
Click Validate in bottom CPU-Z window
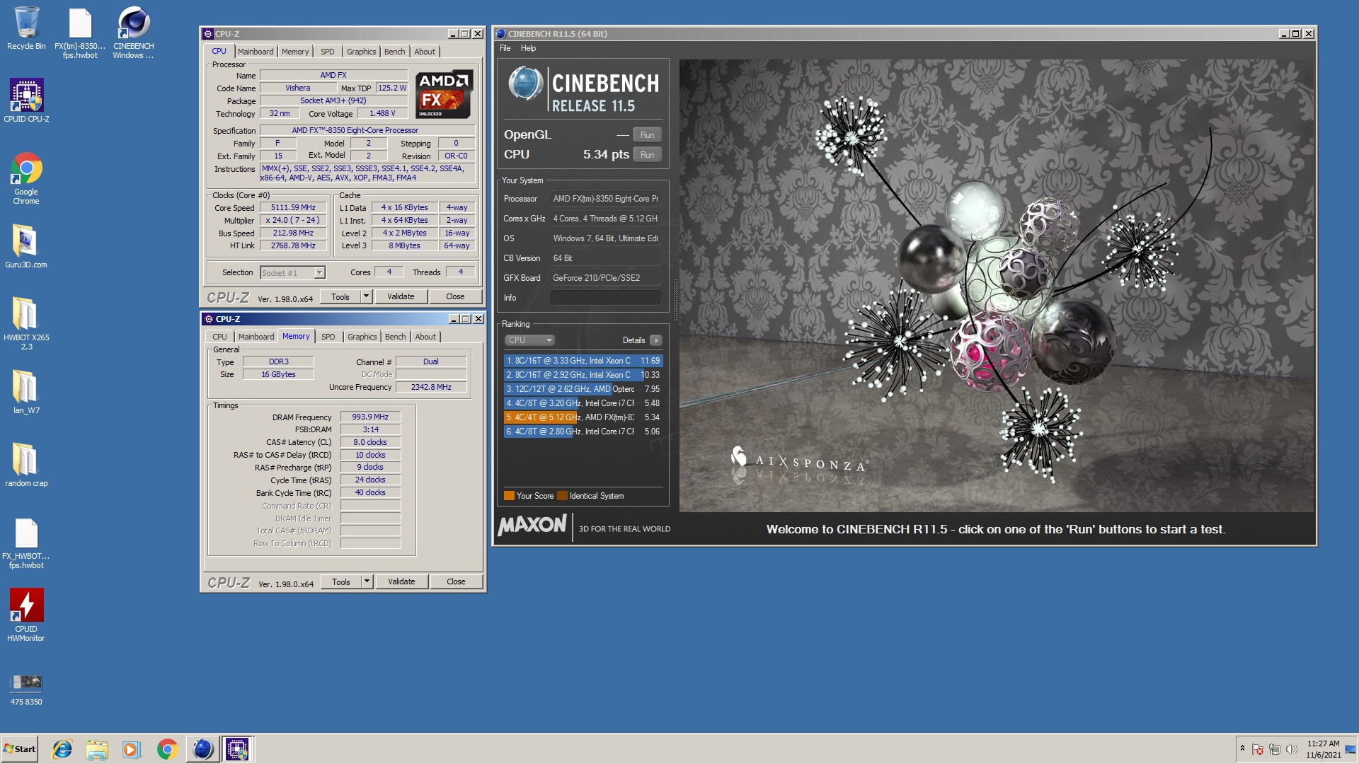(x=401, y=582)
